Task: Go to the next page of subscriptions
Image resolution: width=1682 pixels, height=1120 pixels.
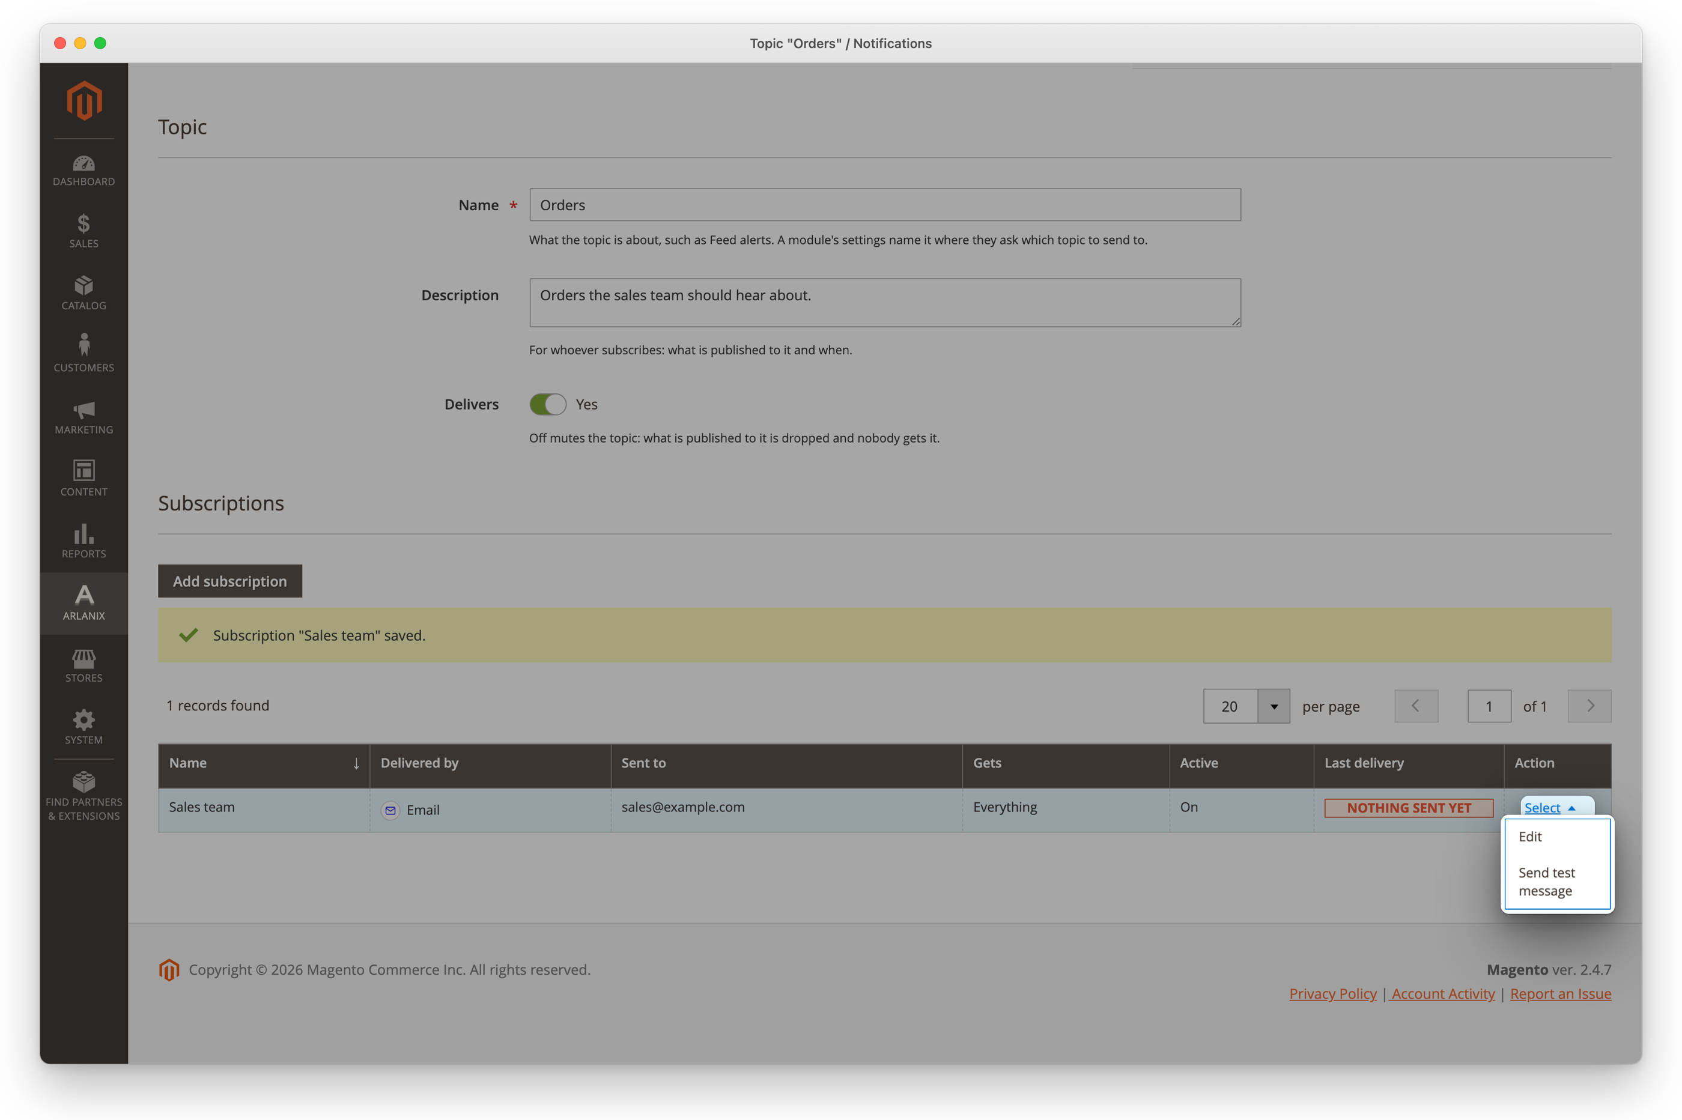Action: tap(1589, 706)
